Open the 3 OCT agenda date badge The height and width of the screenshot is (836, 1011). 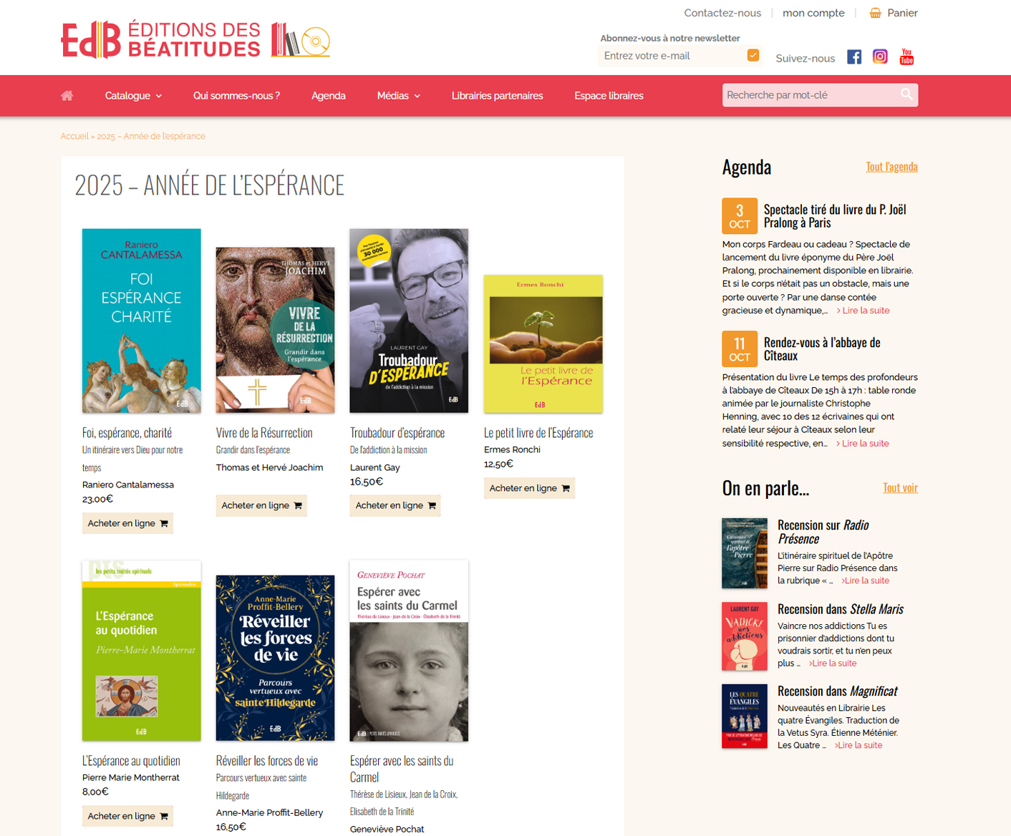point(740,216)
